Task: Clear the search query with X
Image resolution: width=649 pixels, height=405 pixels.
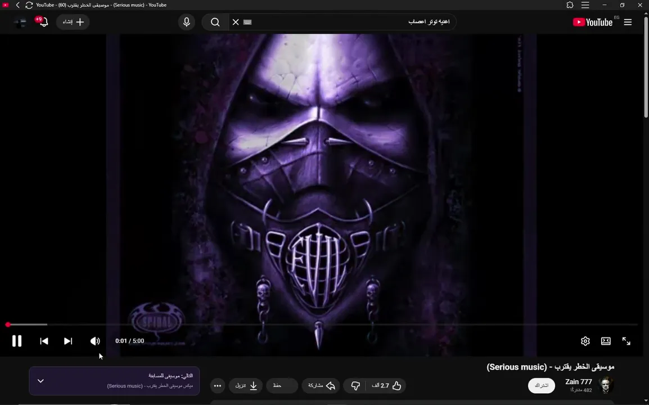Action: (236, 22)
